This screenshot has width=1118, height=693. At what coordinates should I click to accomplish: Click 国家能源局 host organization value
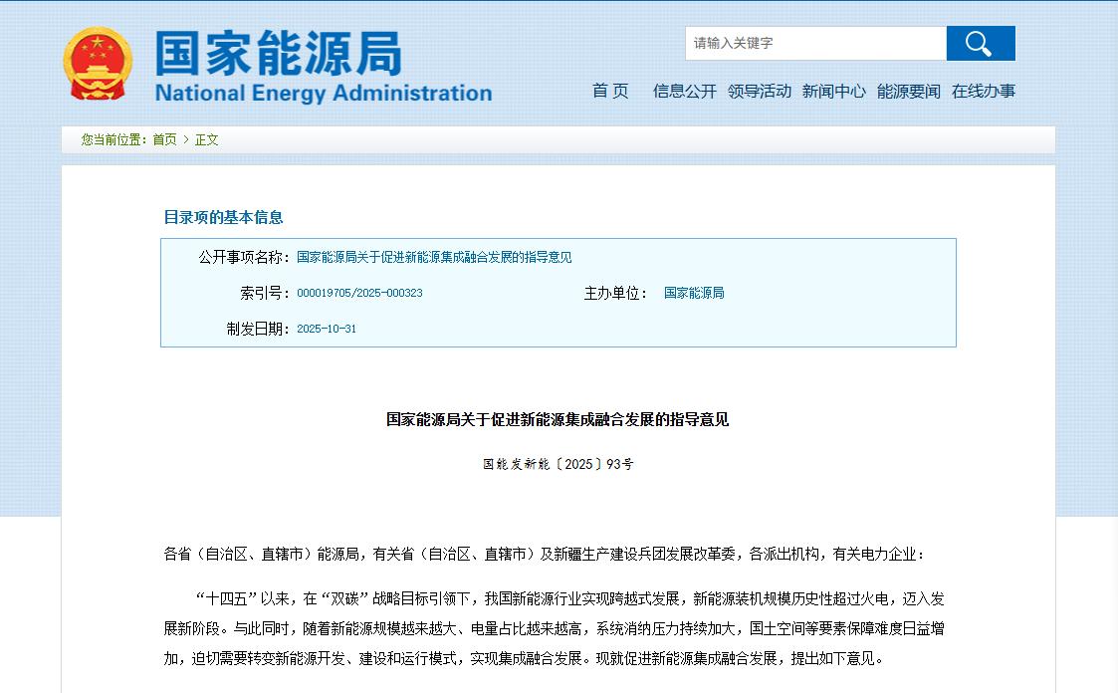click(x=694, y=293)
